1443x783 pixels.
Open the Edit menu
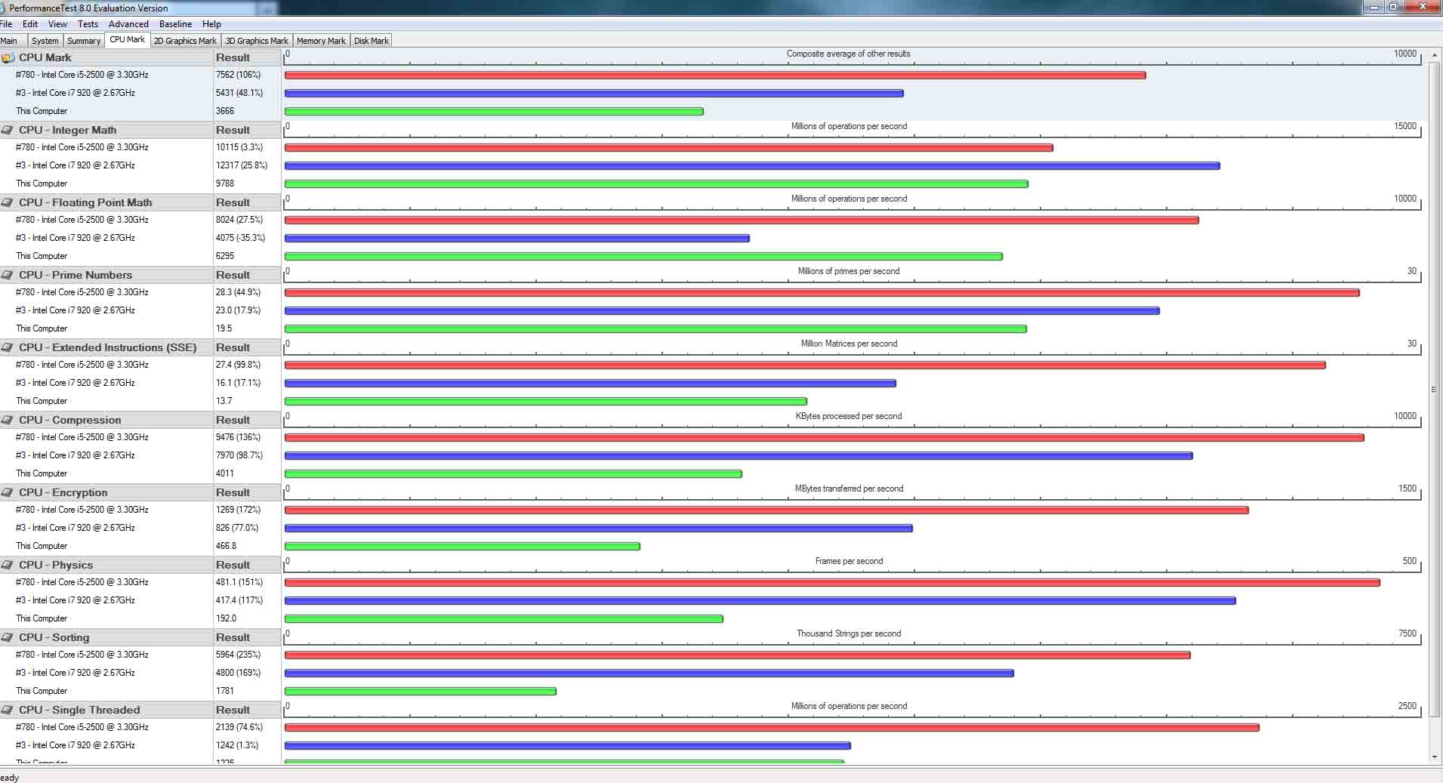30,24
